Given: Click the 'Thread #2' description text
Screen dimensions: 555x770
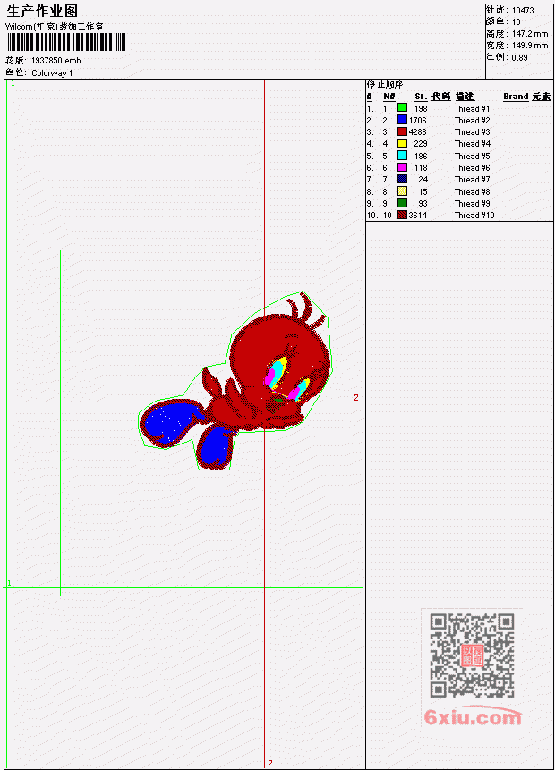Looking at the screenshot, I should pyautogui.click(x=472, y=121).
